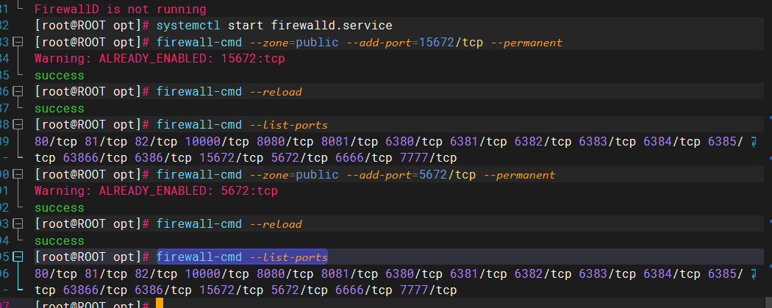Click the orange cursor block at the last prompt
Screen dimensions: 772x308
[159, 303]
